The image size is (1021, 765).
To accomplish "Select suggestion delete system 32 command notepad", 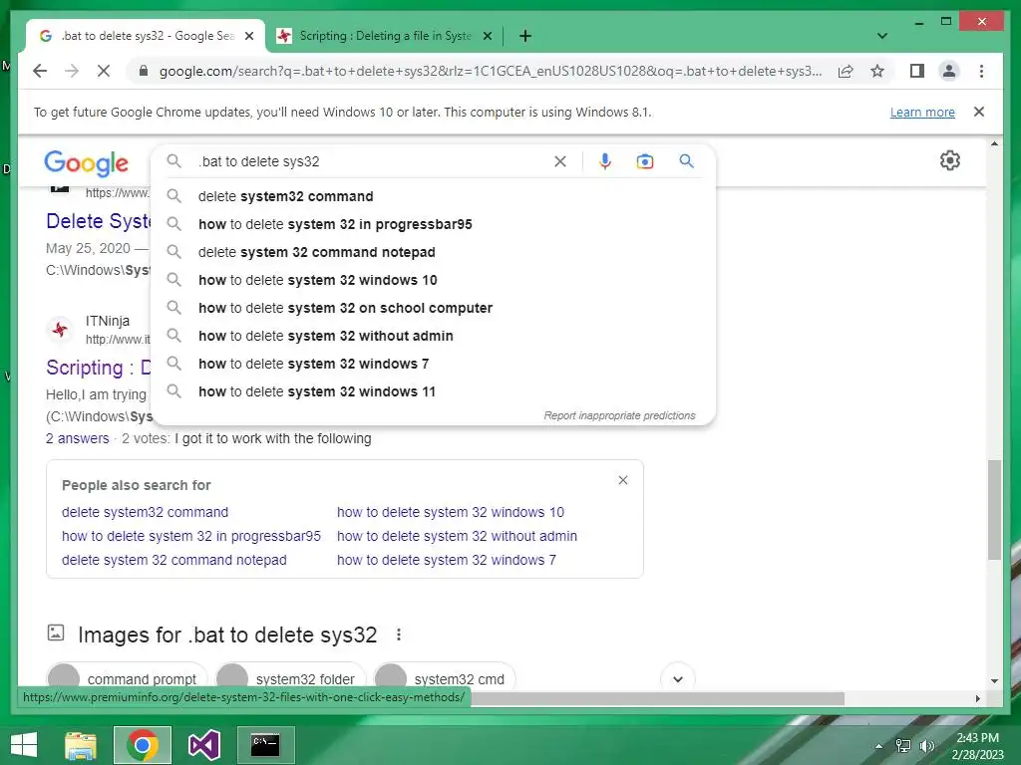I will coord(433,252).
